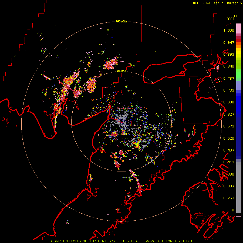Click the 0.5 DEG elevation text

pos(130,241)
